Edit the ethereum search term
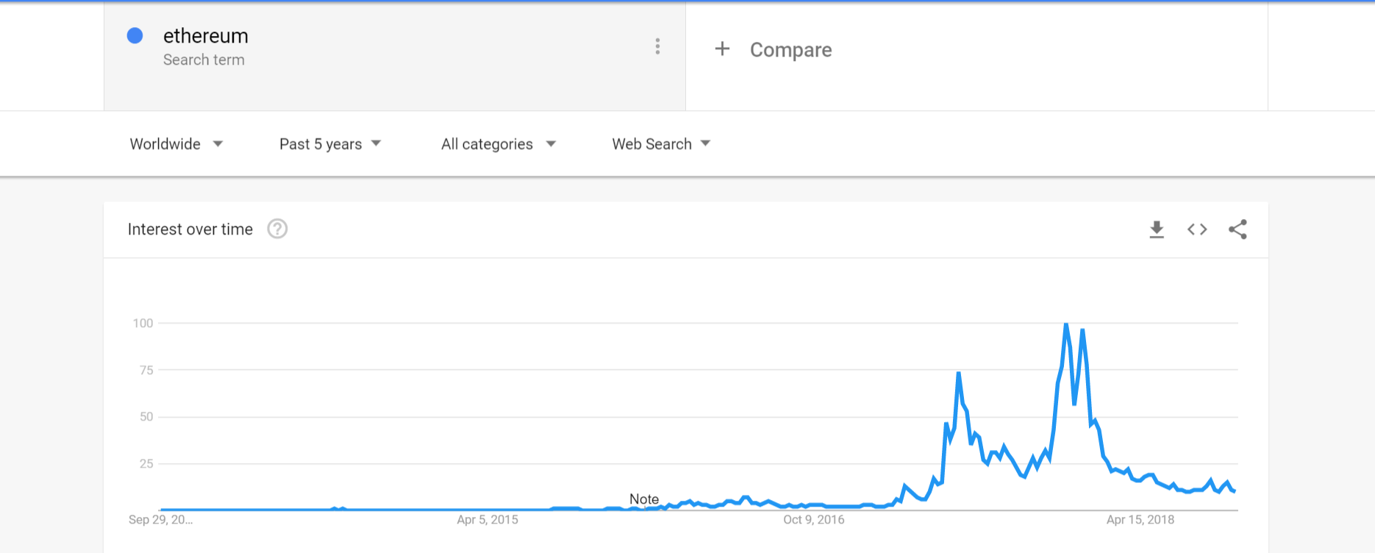The image size is (1375, 553). pos(206,35)
